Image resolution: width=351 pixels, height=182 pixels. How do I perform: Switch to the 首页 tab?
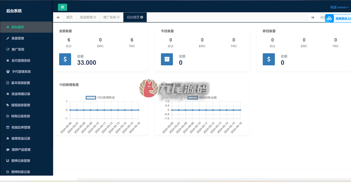[x=69, y=17]
